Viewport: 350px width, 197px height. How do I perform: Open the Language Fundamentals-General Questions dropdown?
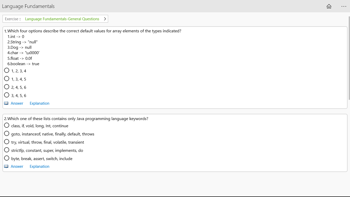point(62,19)
